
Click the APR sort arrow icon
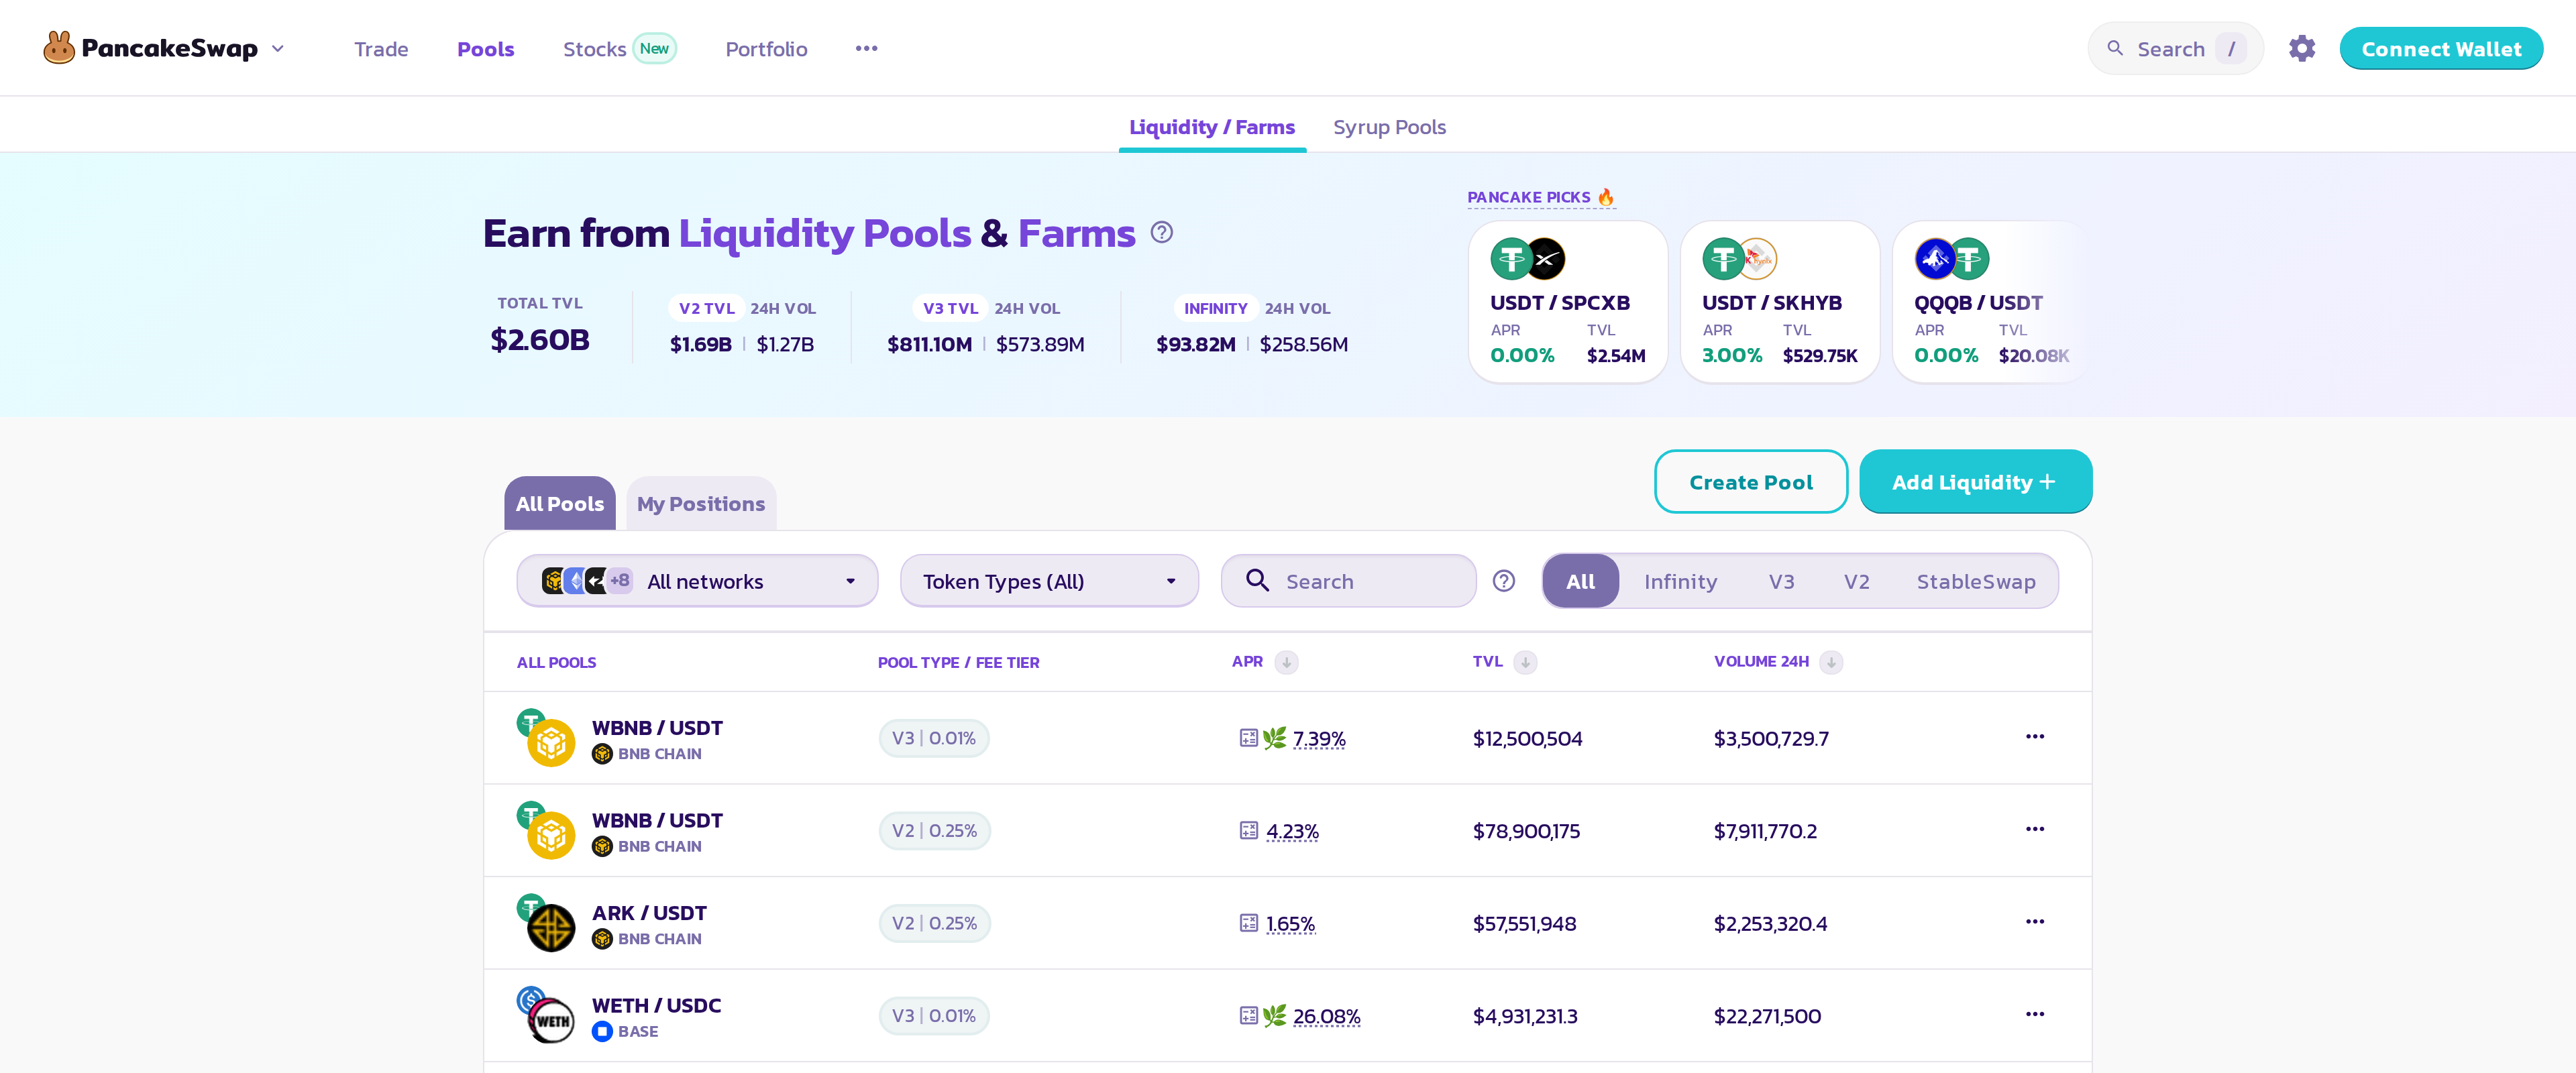(1286, 662)
